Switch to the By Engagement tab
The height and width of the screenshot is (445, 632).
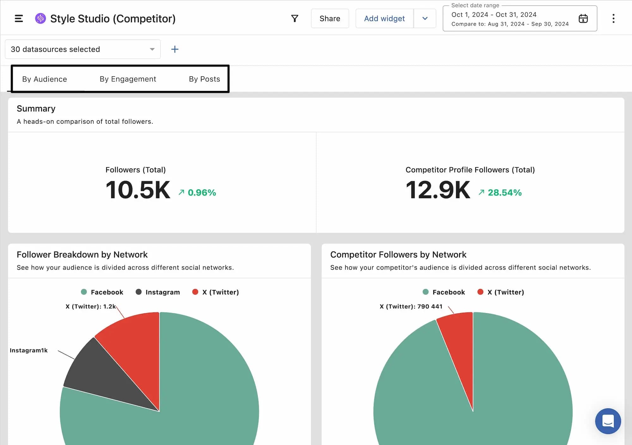(x=128, y=79)
